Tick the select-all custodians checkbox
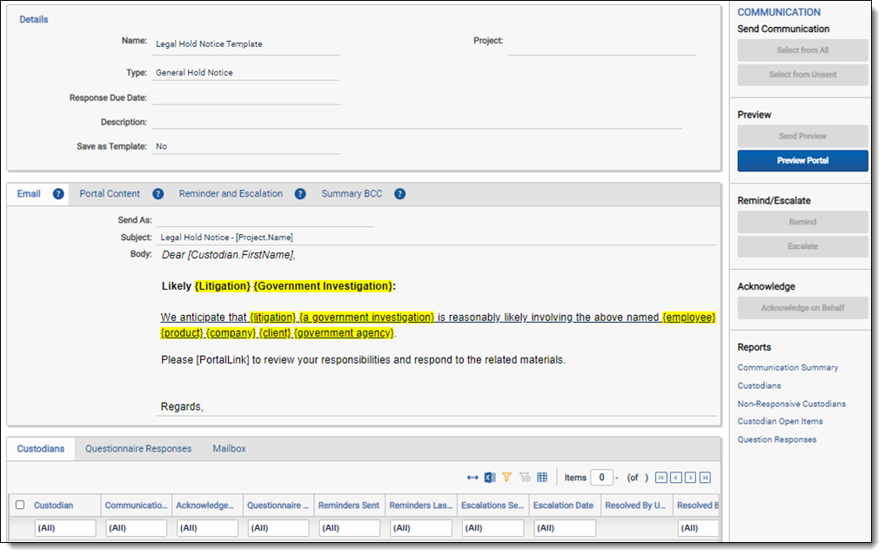 point(20,506)
